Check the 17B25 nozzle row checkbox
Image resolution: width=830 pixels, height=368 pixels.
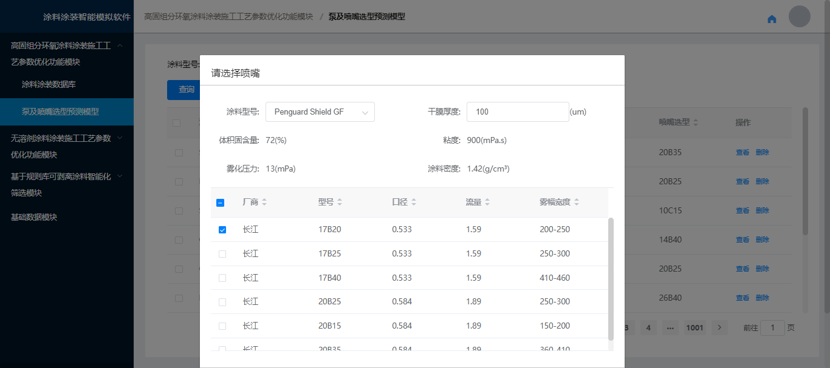point(222,254)
